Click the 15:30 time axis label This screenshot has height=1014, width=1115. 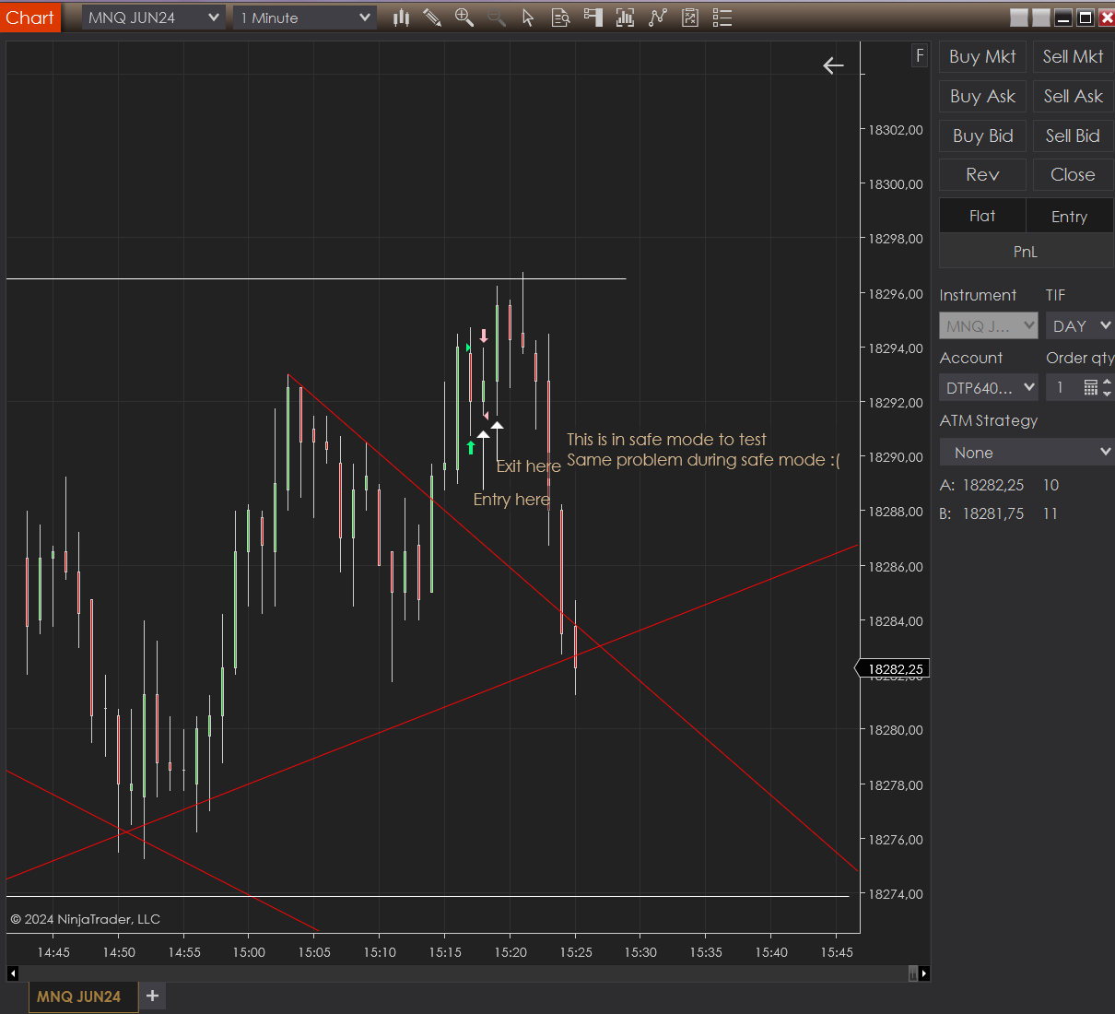click(640, 952)
